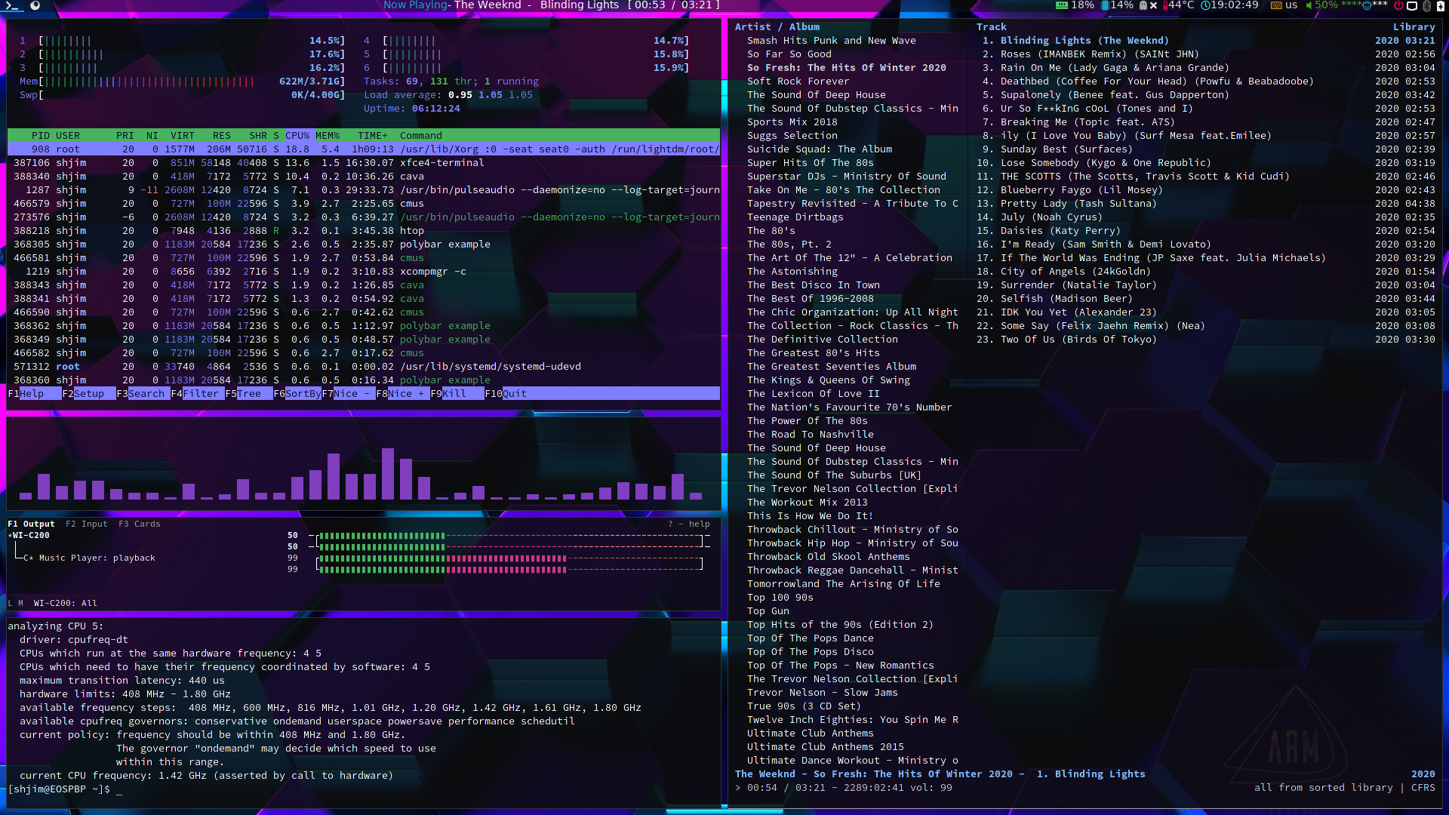Open the terminal workspace icon in polybar
This screenshot has width=1449, height=815.
tap(11, 5)
